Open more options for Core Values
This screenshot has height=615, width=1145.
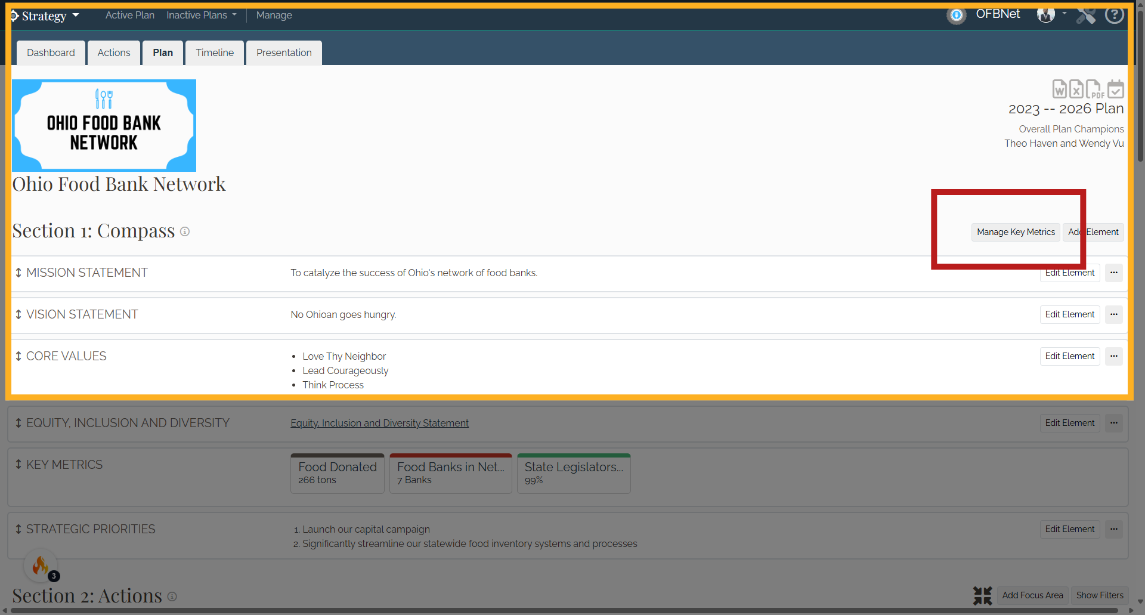tap(1114, 356)
